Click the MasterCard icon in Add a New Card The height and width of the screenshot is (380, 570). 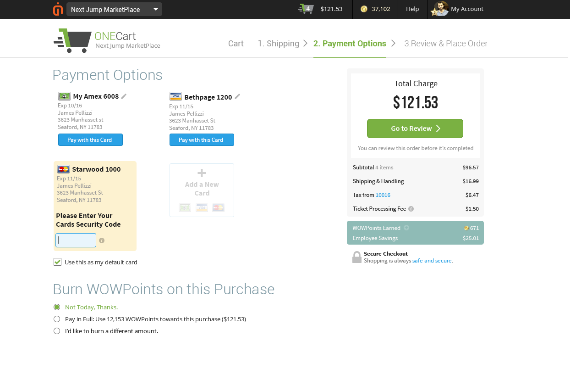219,208
